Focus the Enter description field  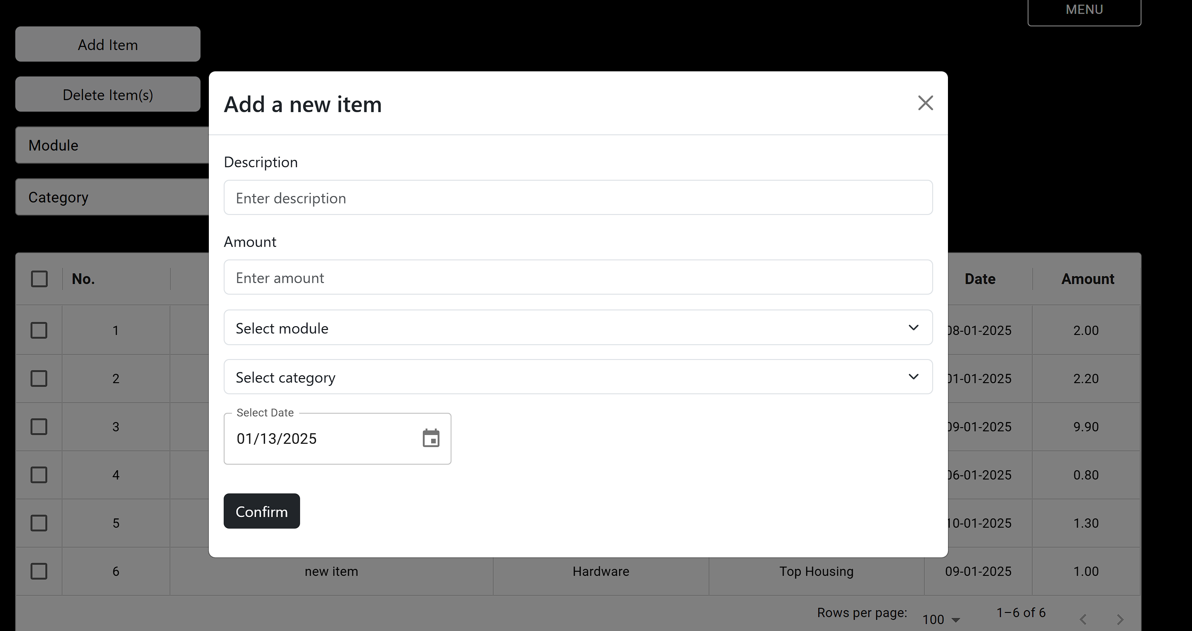coord(578,197)
